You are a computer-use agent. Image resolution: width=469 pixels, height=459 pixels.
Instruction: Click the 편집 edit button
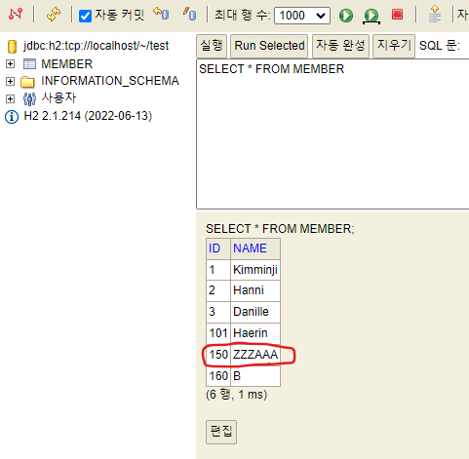click(221, 432)
